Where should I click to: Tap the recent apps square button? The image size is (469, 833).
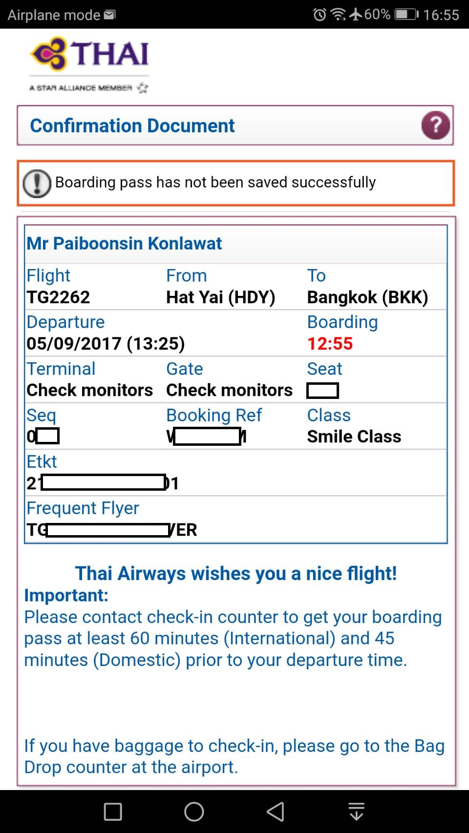pos(113,812)
